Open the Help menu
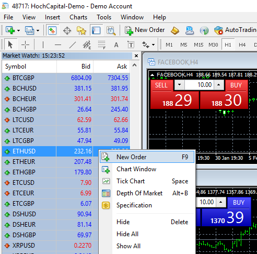Viewport: 257px width, 254px height. pos(159,17)
